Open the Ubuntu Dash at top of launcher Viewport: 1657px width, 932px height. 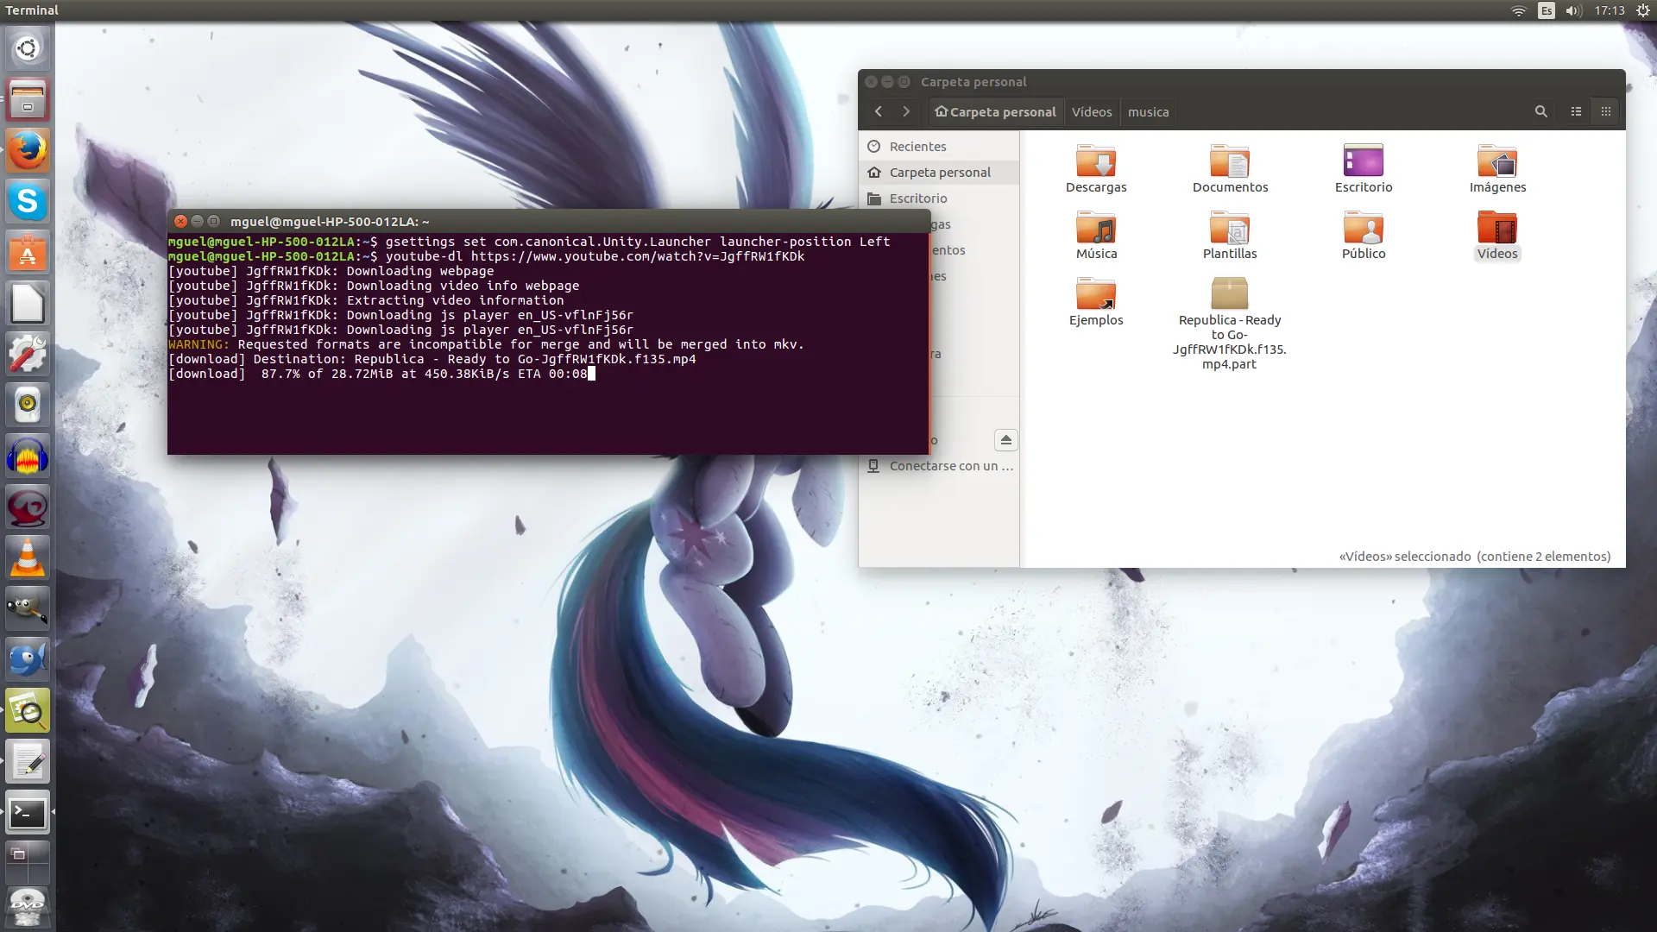pyautogui.click(x=28, y=47)
